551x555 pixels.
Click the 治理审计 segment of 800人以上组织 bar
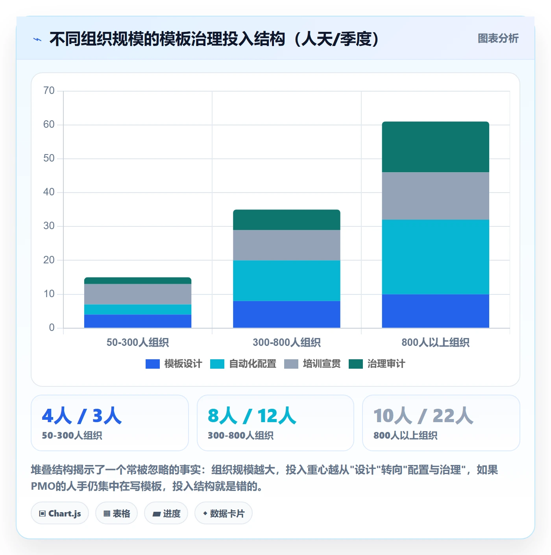click(x=436, y=147)
